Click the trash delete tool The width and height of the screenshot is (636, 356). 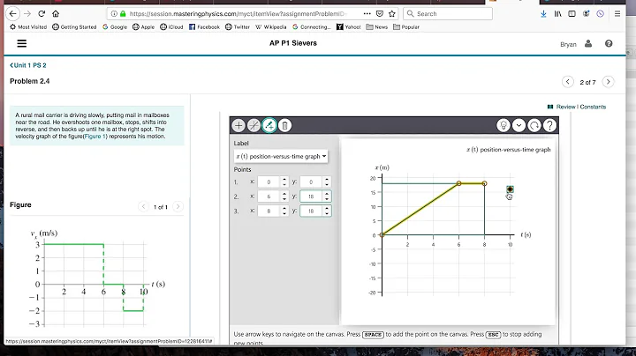(x=284, y=125)
